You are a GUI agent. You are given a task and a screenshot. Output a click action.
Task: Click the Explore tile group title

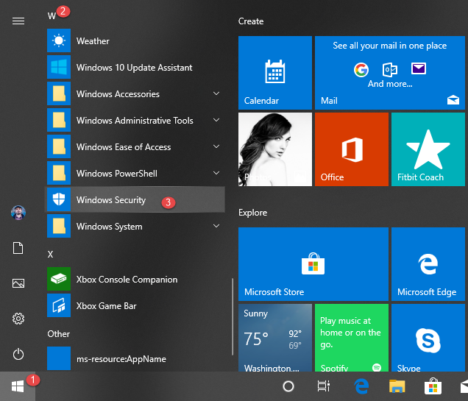point(253,213)
